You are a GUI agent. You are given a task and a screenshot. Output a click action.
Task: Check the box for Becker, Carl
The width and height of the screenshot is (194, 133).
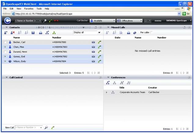pyautogui.click(x=5, y=42)
